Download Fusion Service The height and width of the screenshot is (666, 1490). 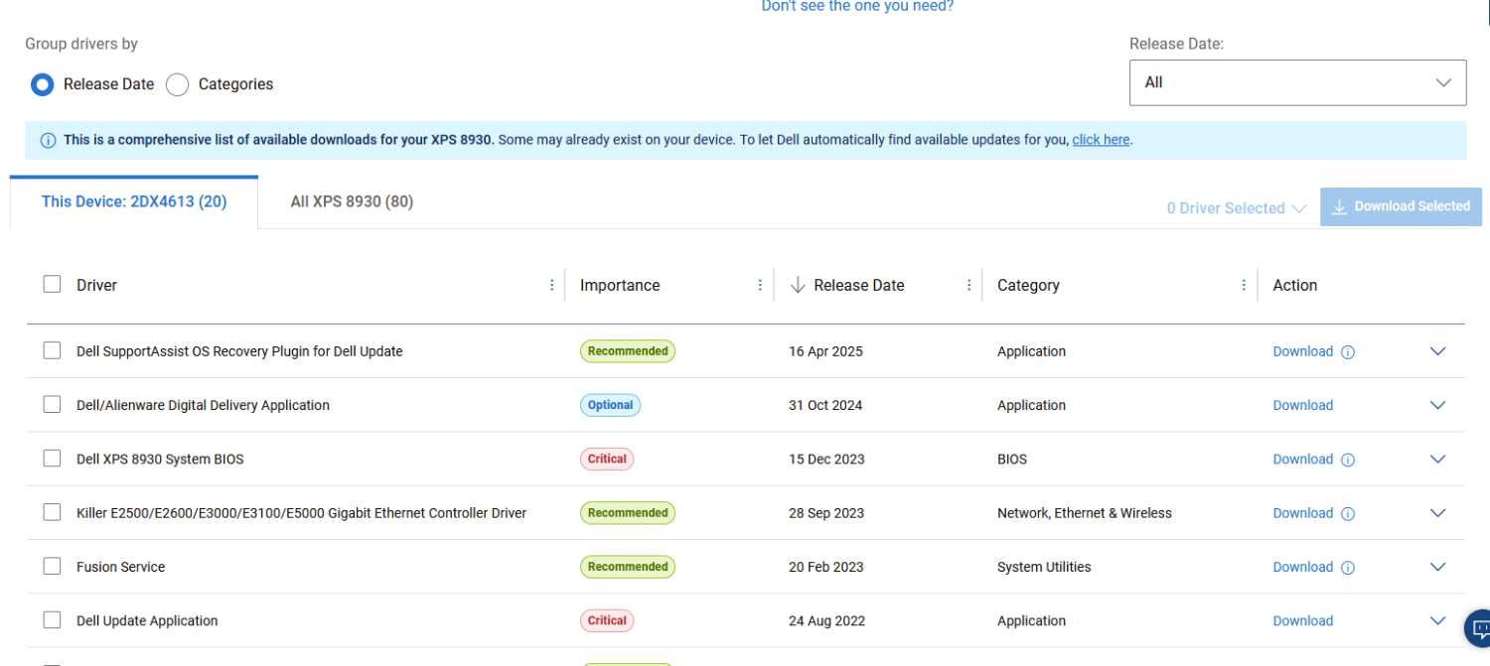pos(1302,567)
